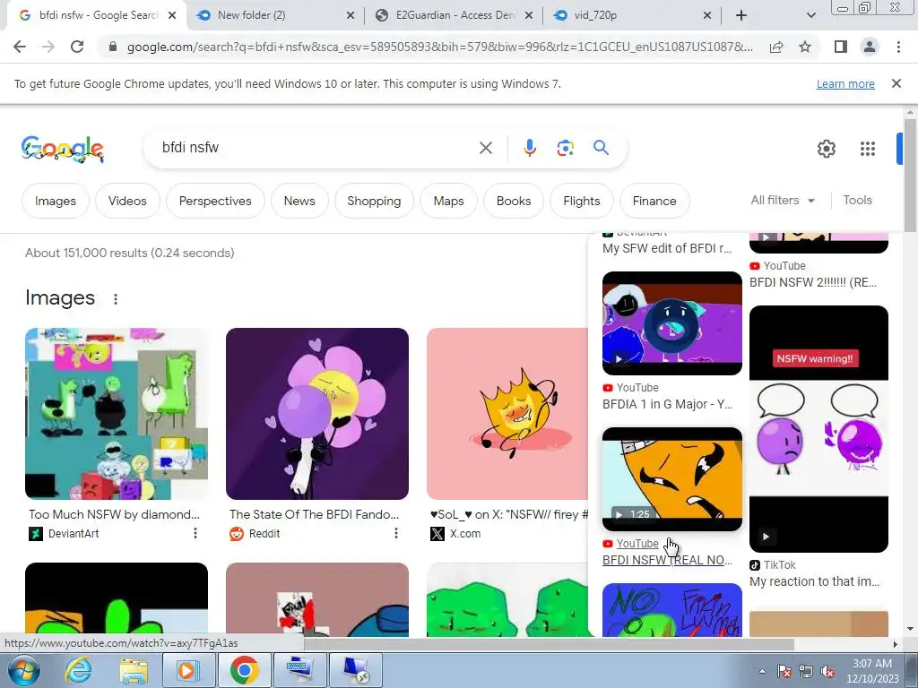Viewport: 918px width, 688px height.
Task: Clear the search box text
Action: coord(485,148)
